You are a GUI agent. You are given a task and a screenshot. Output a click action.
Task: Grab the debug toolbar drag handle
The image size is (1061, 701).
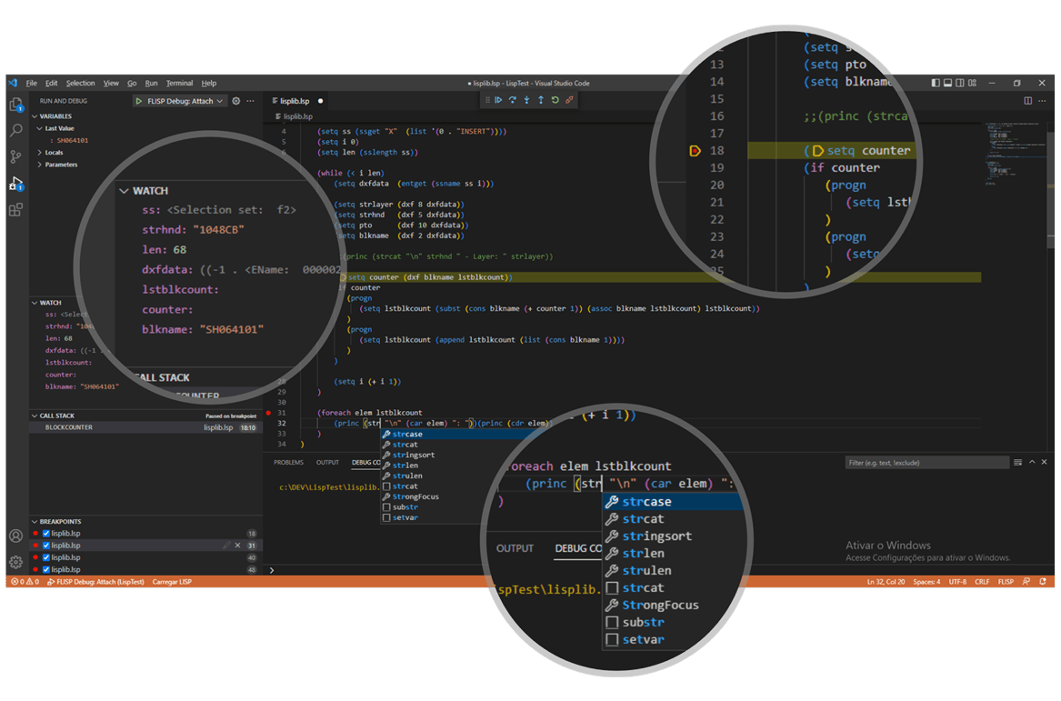(x=487, y=100)
